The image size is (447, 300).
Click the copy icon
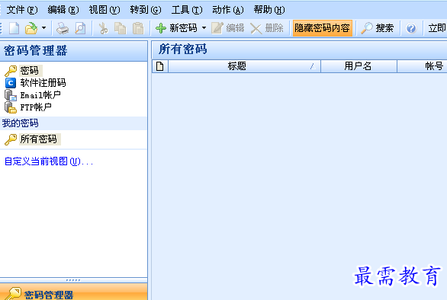120,28
